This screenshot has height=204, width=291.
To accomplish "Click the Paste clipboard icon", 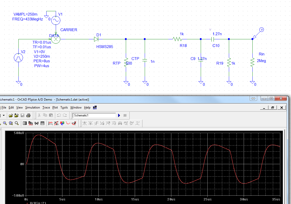I will (51, 115).
